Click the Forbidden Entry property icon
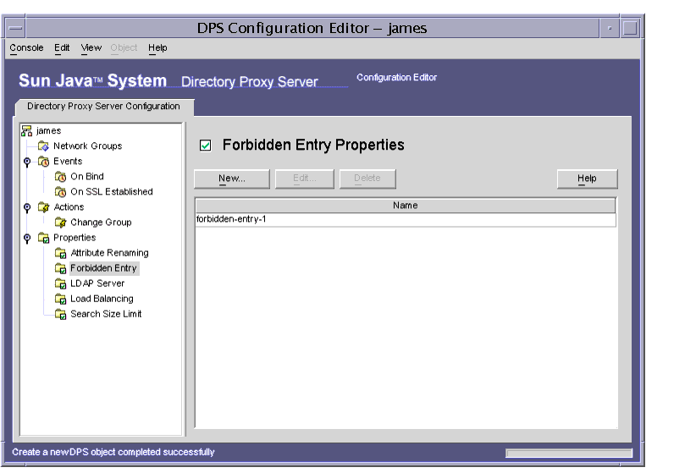The width and height of the screenshot is (696, 473). point(60,268)
